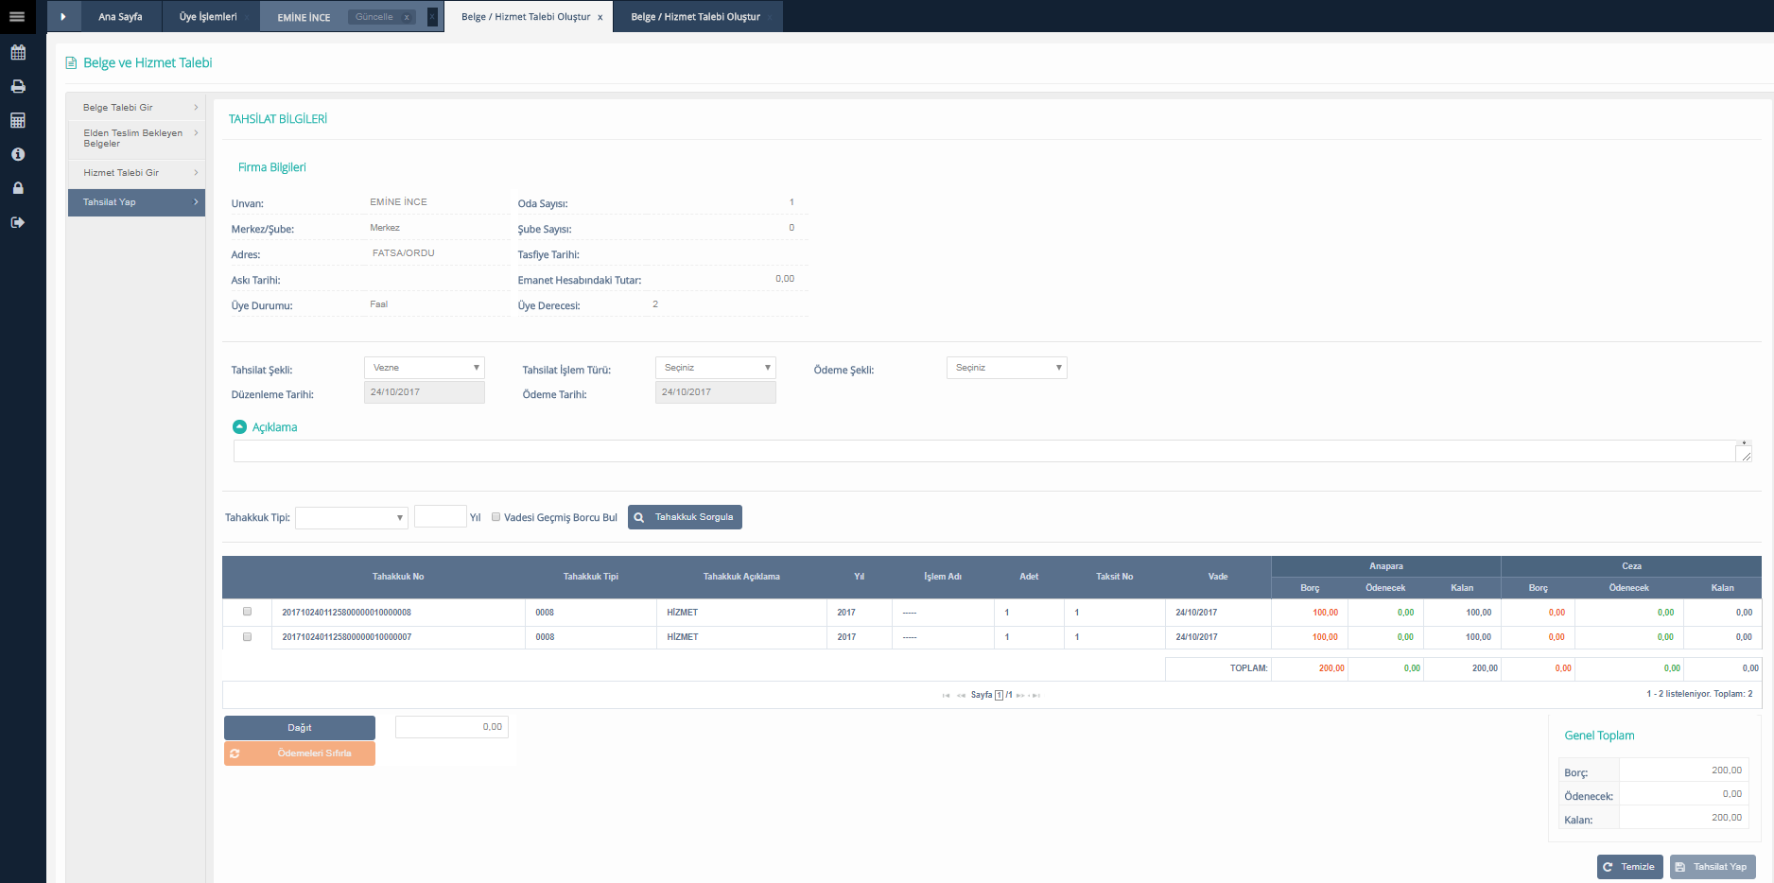The width and height of the screenshot is (1774, 883).
Task: Go to the previous page of the table
Action: tap(961, 695)
